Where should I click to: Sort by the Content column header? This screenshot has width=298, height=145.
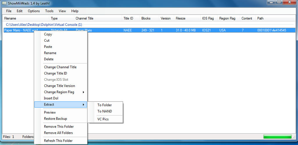click(x=248, y=19)
